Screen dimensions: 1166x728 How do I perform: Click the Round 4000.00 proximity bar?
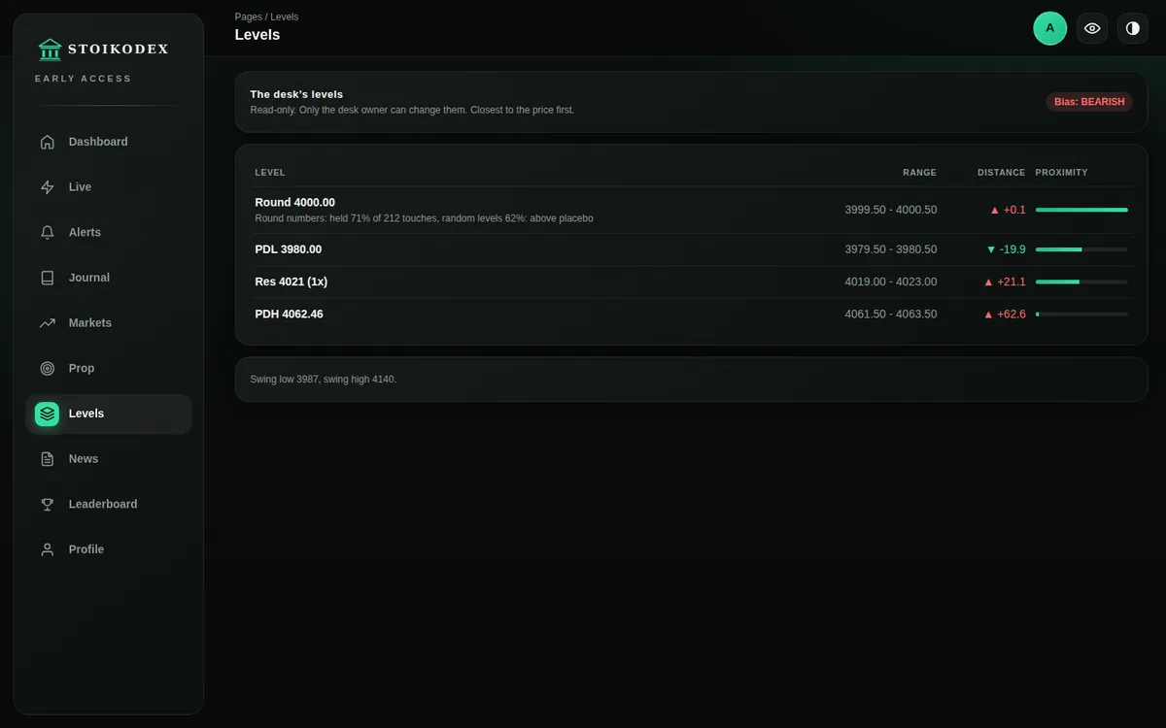tap(1081, 210)
